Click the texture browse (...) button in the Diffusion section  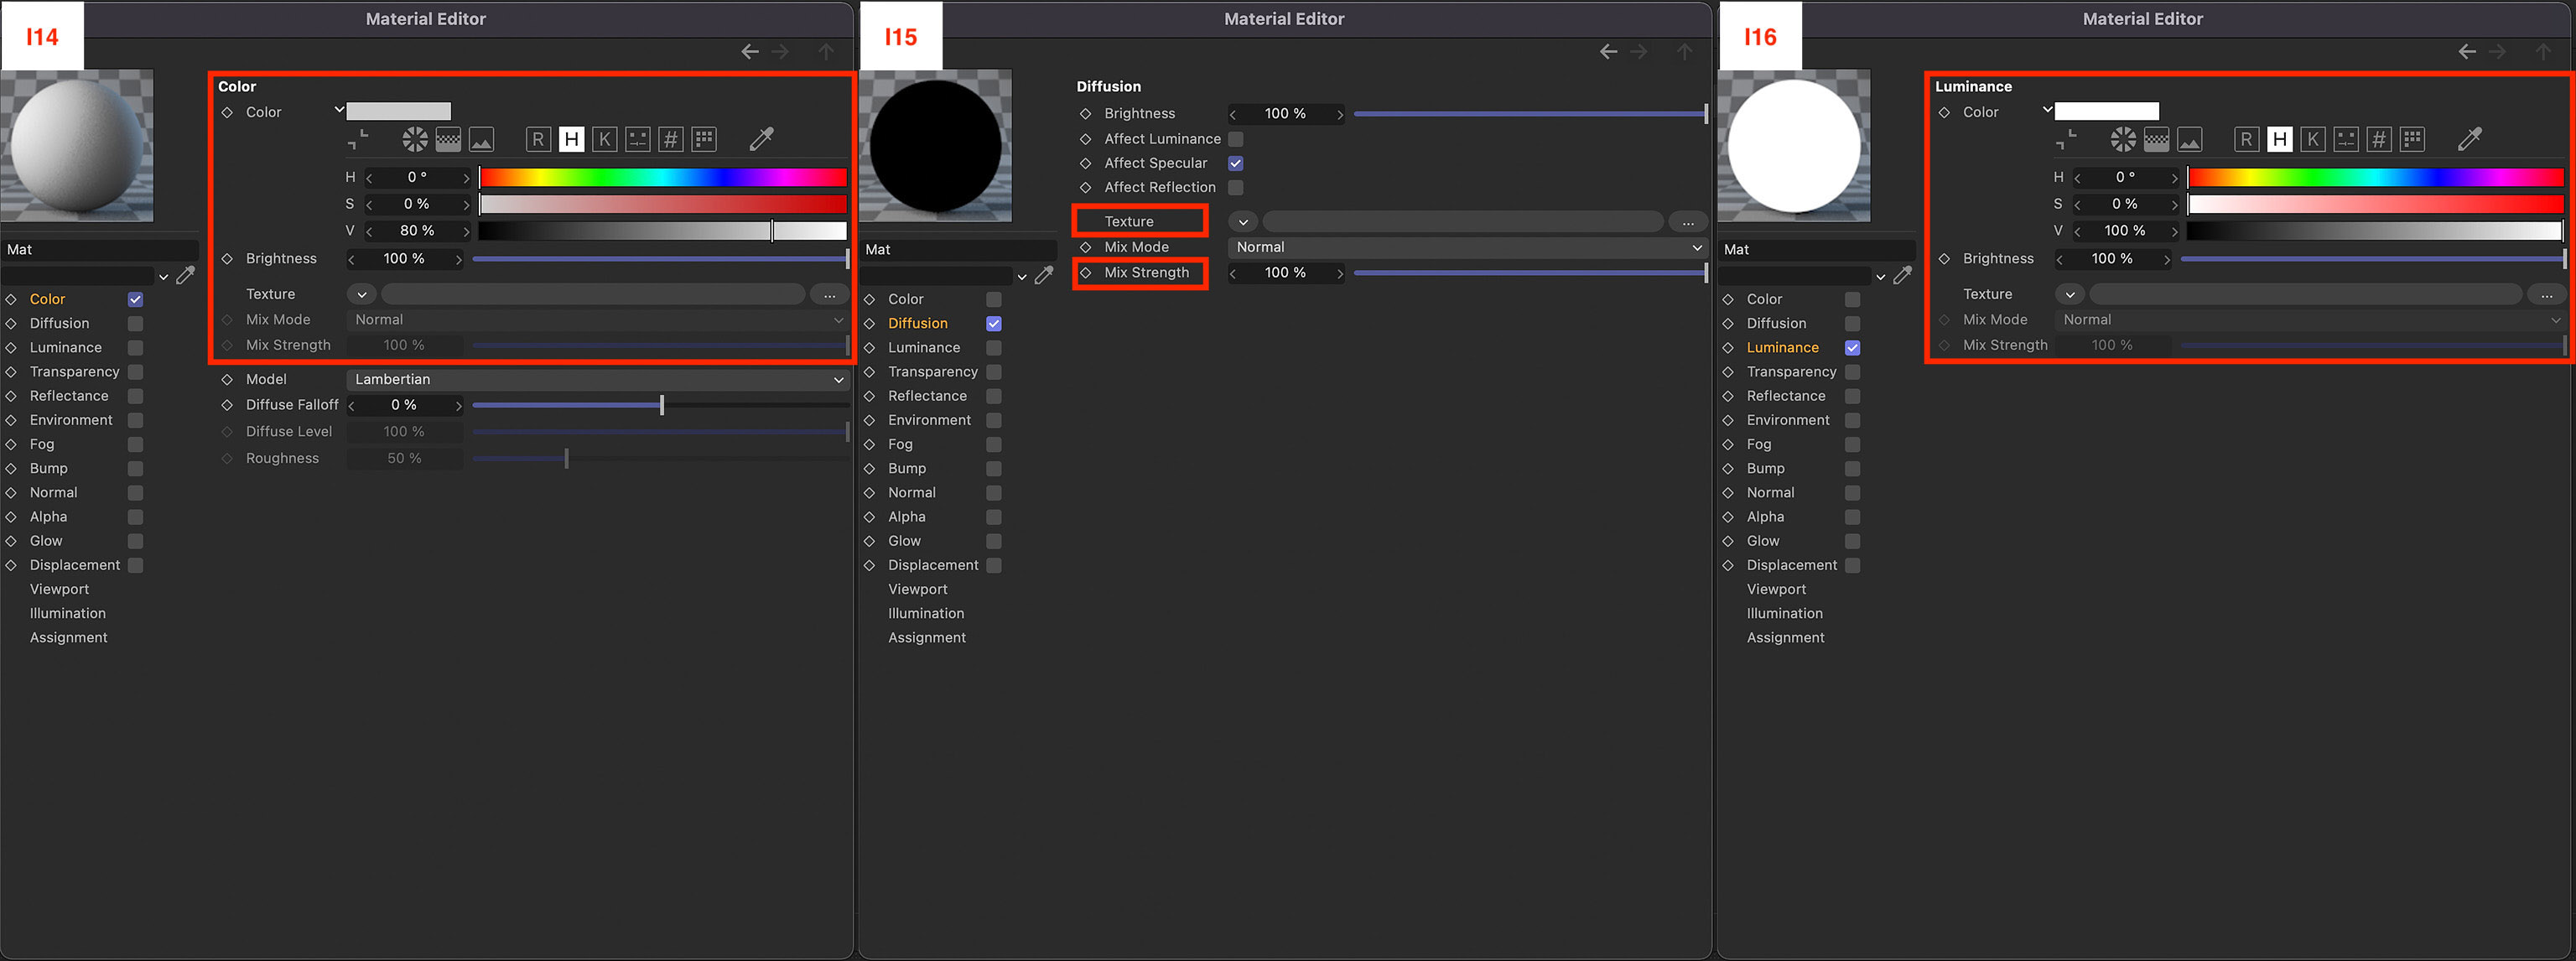1688,222
